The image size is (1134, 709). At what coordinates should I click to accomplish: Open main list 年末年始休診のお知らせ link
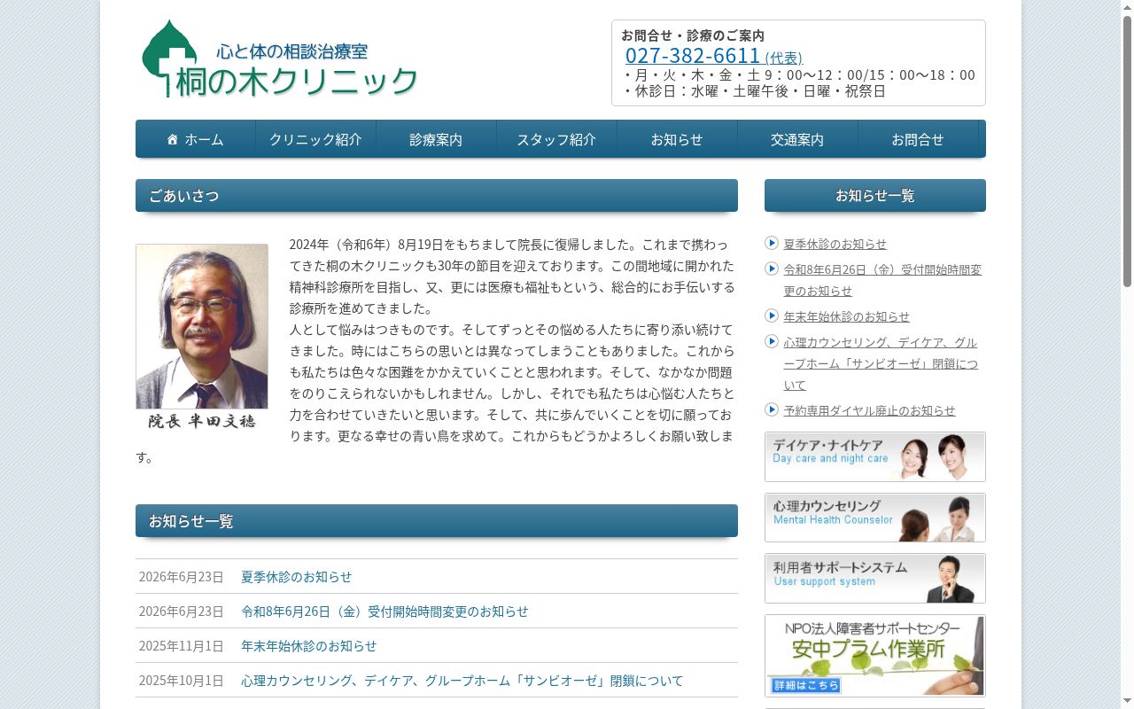click(x=308, y=645)
